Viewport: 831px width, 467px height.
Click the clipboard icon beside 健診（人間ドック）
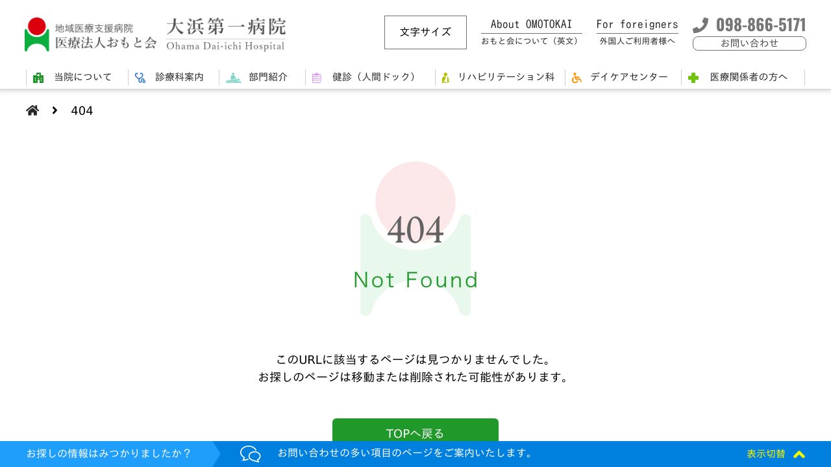tap(317, 78)
